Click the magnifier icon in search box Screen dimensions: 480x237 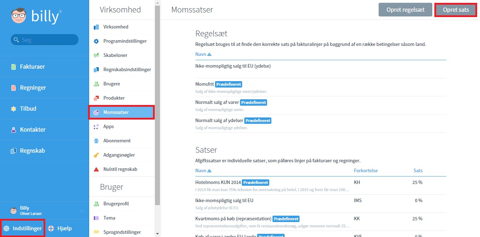[x=16, y=40]
